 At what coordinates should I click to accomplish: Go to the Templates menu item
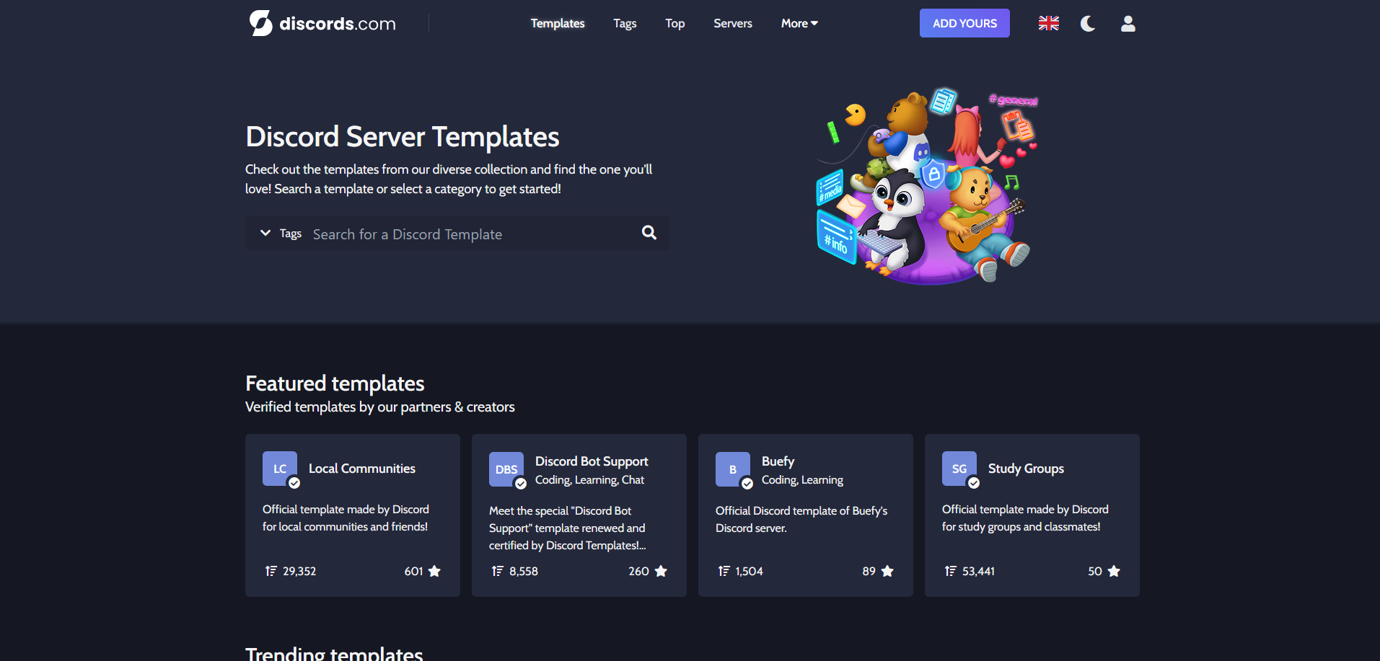point(558,23)
